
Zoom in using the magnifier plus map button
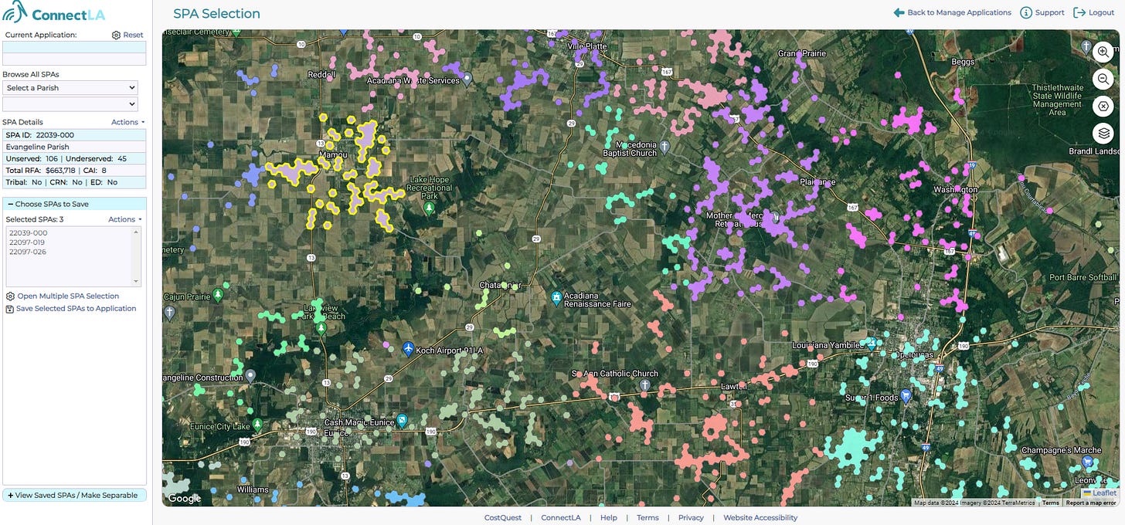pos(1103,52)
